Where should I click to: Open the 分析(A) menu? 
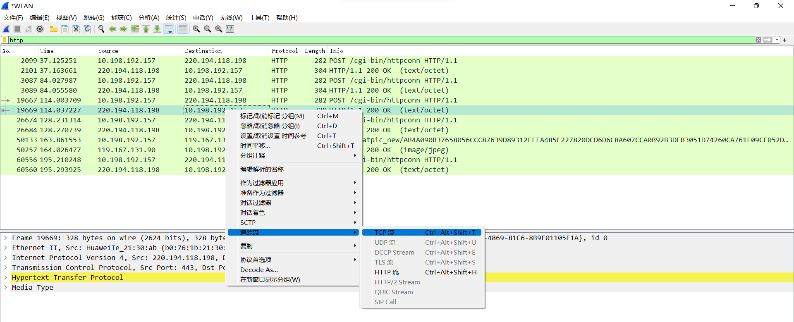(x=149, y=18)
